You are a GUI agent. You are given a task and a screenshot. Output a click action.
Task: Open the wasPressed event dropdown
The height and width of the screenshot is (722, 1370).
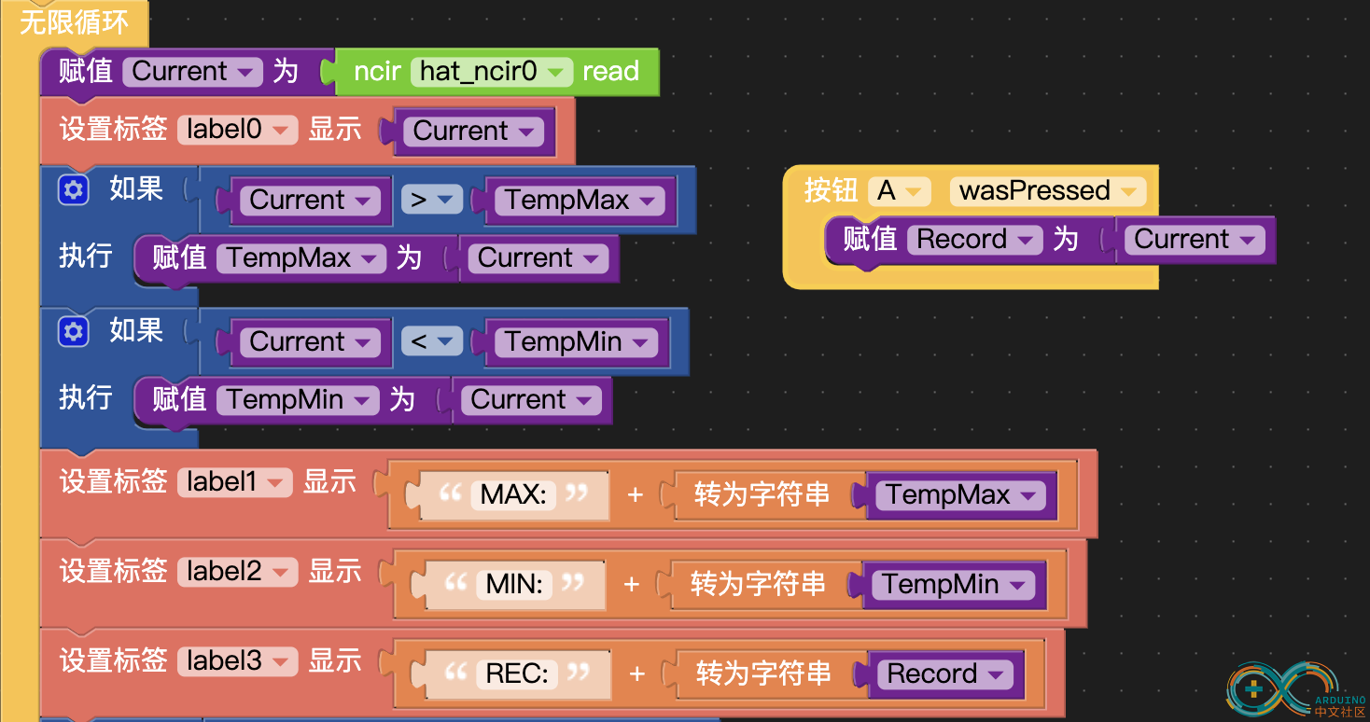pyautogui.click(x=1048, y=191)
